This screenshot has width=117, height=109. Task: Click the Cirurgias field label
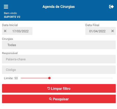coord(7,39)
